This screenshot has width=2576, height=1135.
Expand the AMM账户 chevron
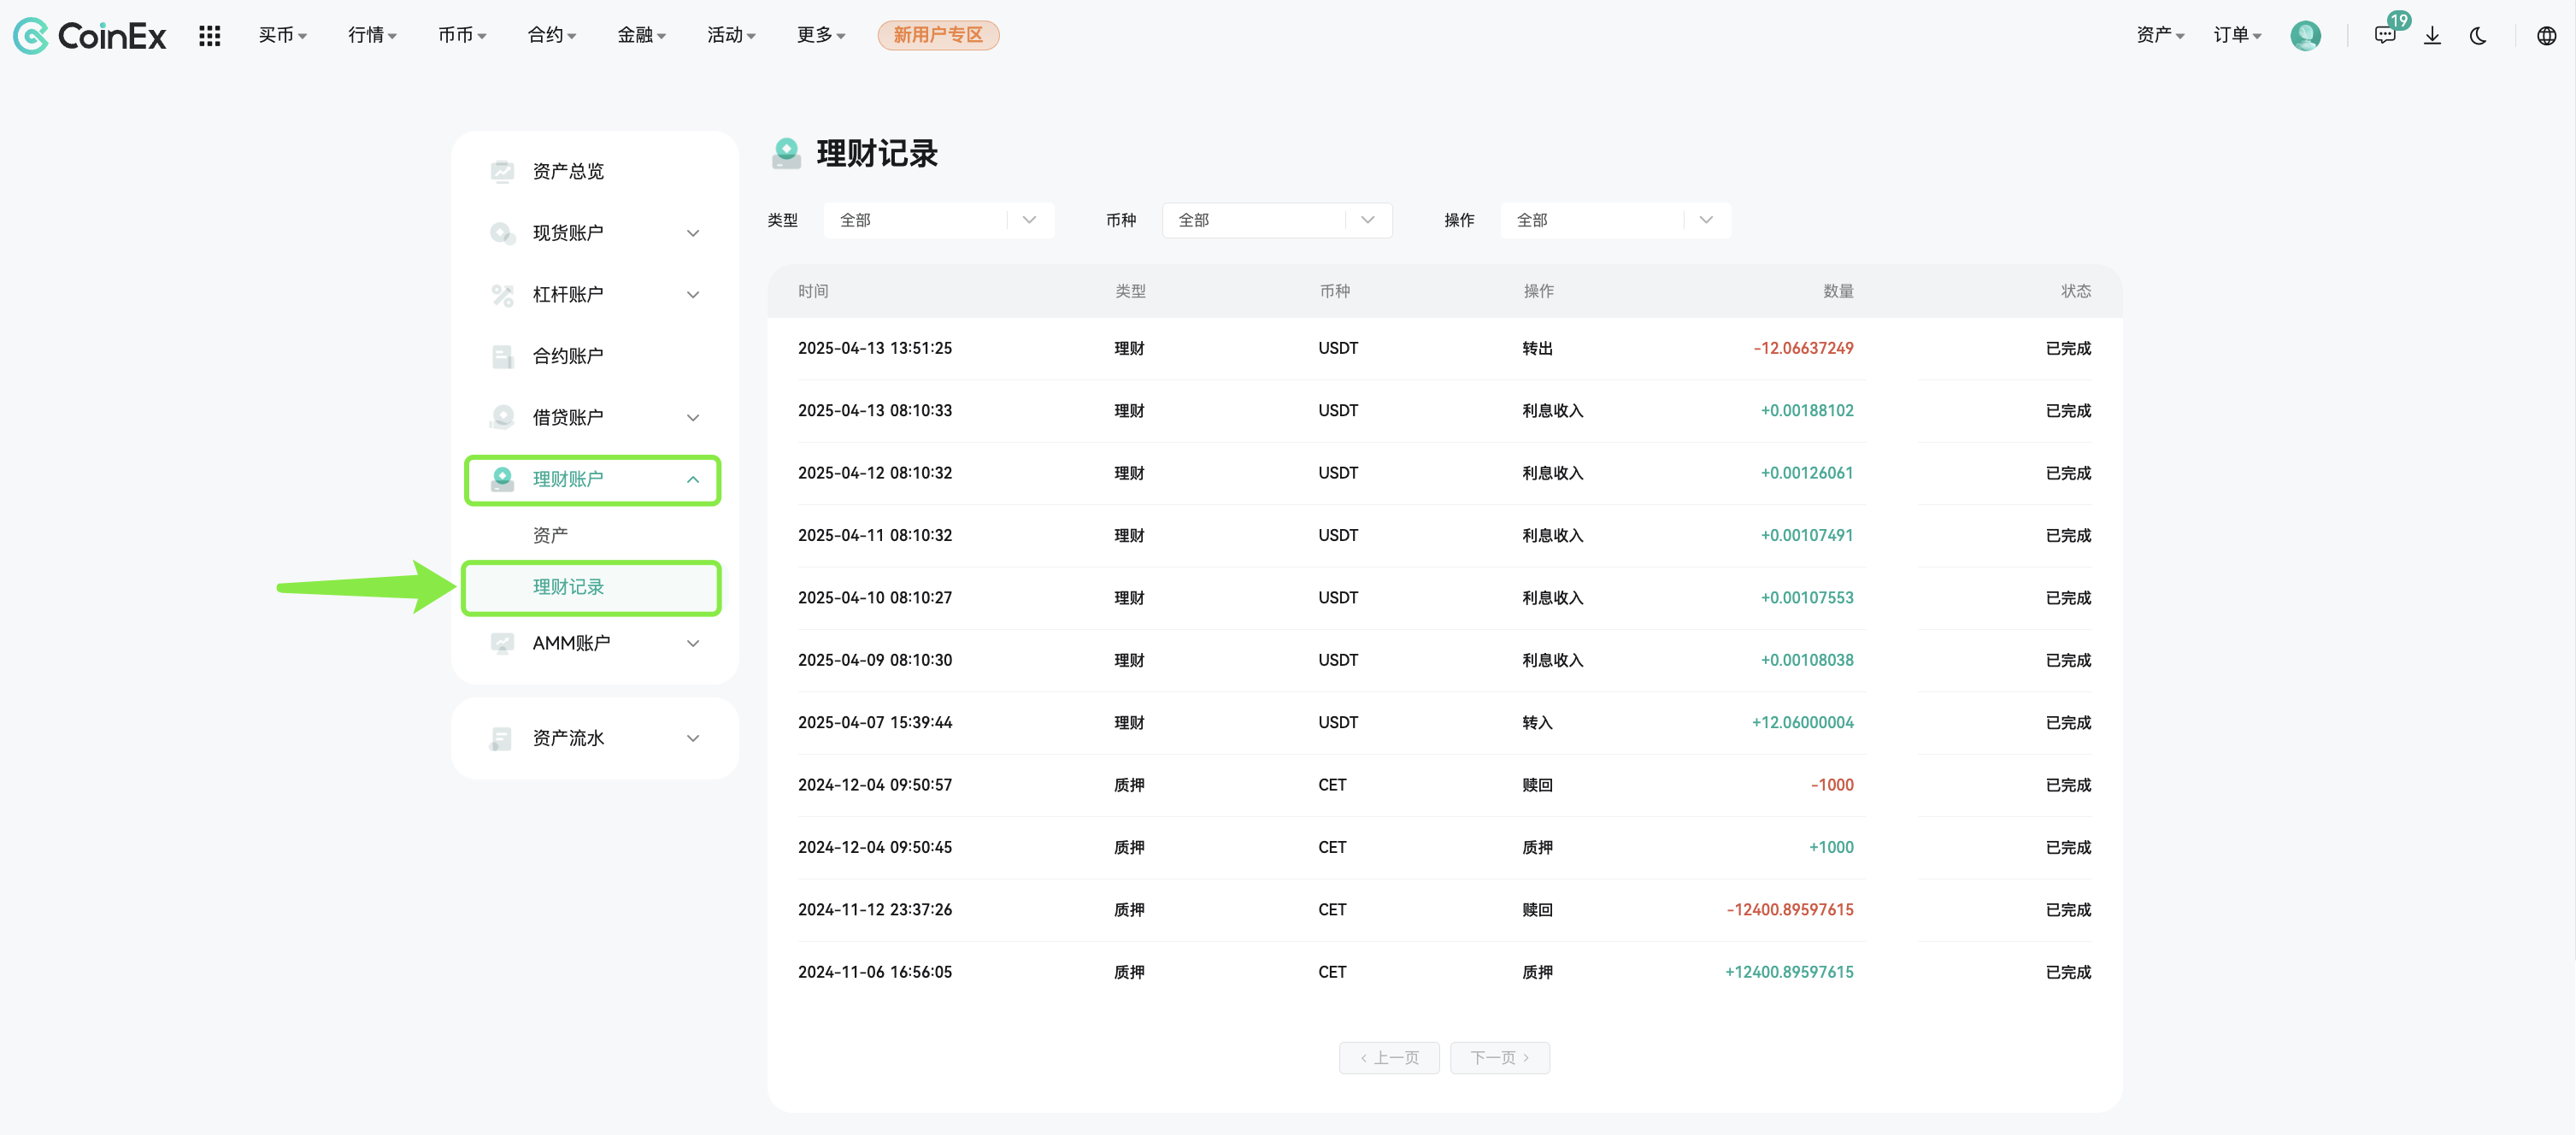693,643
